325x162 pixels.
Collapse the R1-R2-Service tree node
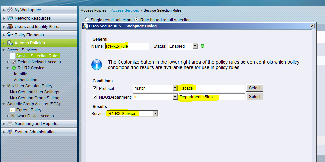click(8, 68)
